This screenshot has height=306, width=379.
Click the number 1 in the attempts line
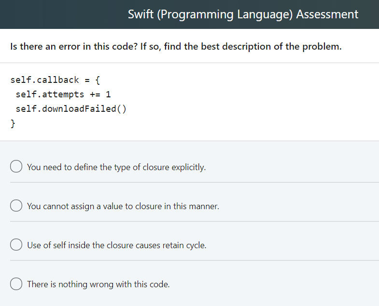click(108, 94)
